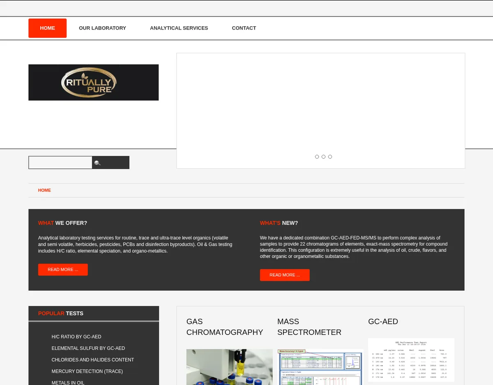Select the first slideshow dot

coord(317,157)
